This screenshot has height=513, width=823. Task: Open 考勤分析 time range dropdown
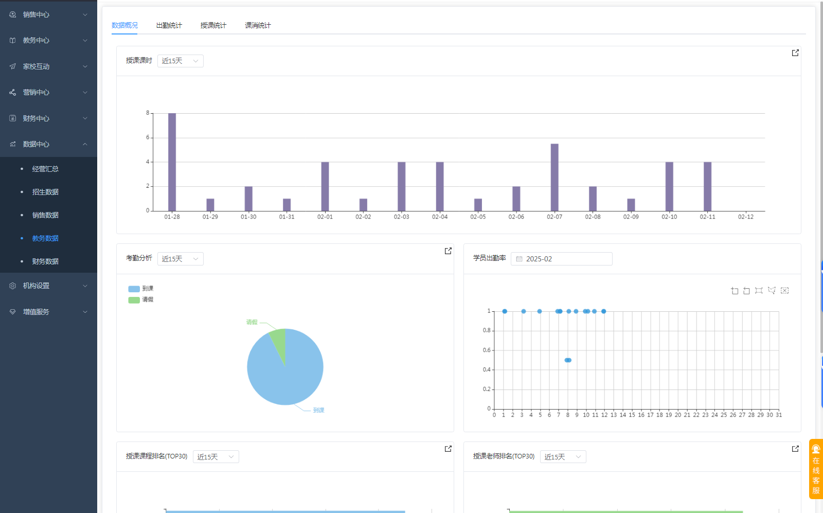click(181, 259)
